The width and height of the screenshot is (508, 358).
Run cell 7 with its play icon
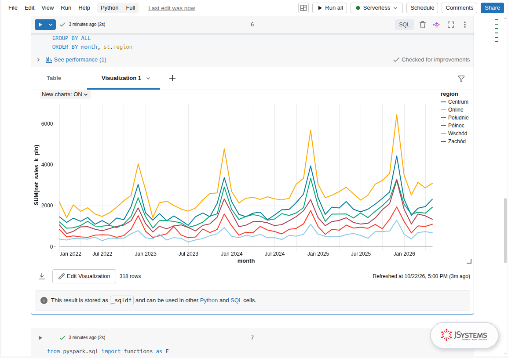coord(40,338)
